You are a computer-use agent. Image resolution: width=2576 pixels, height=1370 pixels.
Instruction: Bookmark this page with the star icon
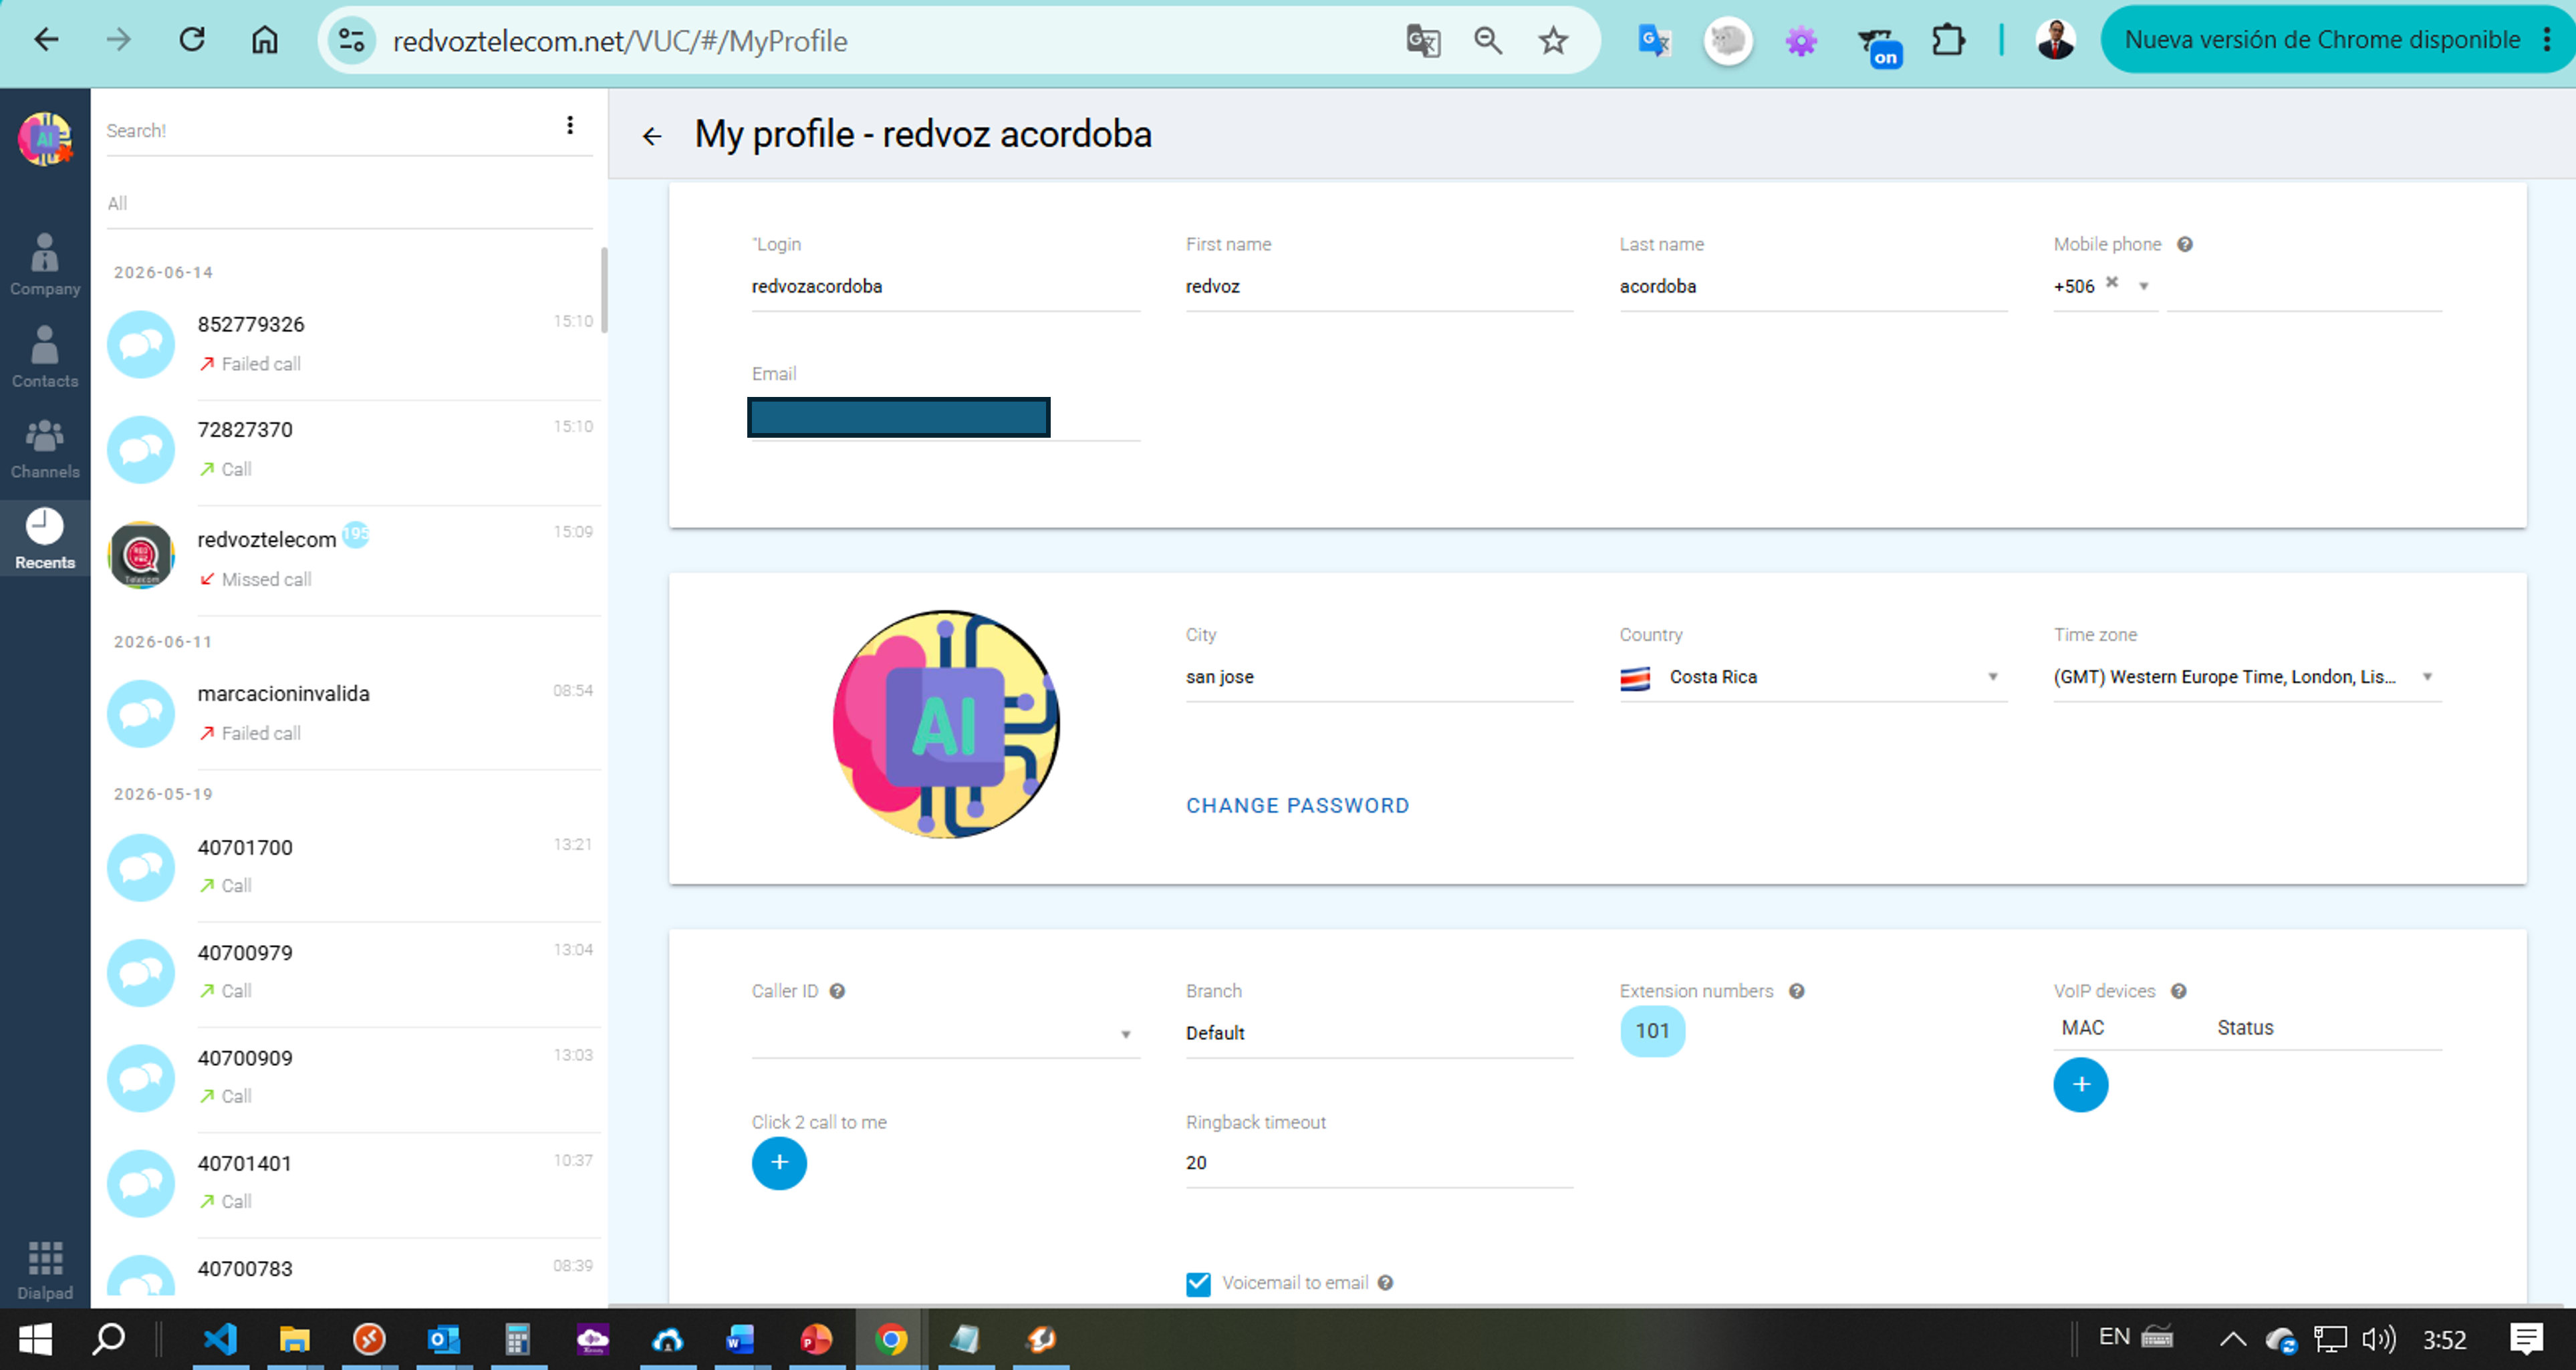[x=1553, y=41]
